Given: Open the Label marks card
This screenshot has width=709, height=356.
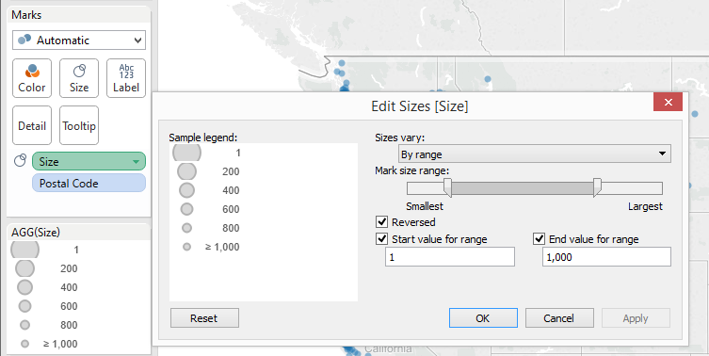Looking at the screenshot, I should tap(126, 78).
